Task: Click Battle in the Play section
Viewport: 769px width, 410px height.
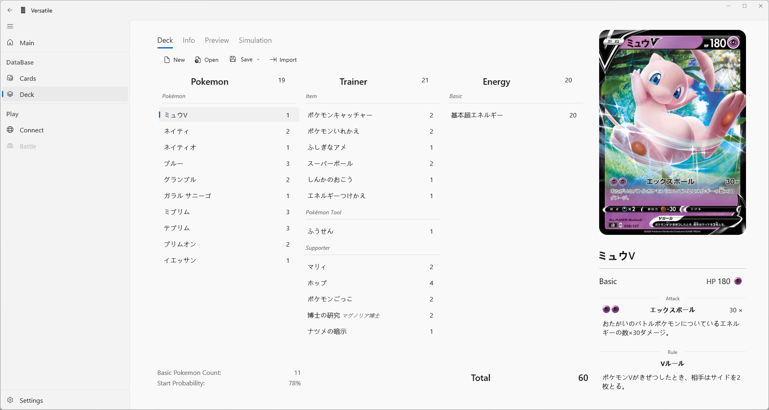Action: click(28, 146)
